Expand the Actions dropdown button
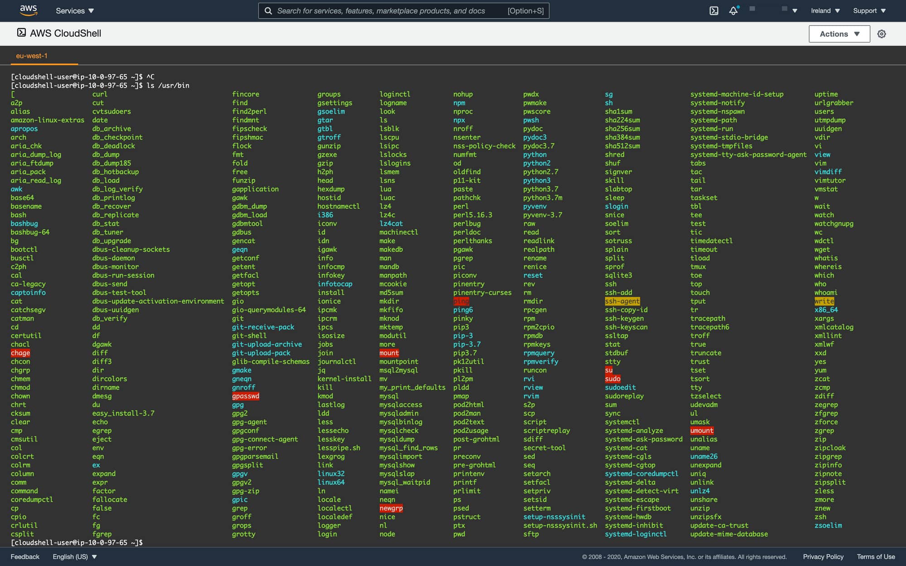The width and height of the screenshot is (906, 566). click(x=839, y=34)
